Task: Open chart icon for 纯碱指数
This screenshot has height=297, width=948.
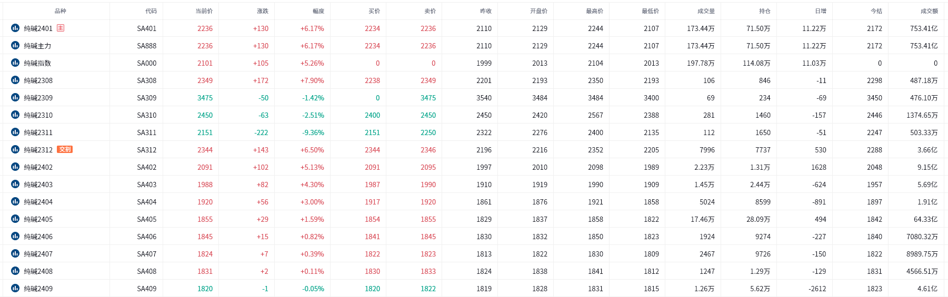Action: [x=15, y=63]
